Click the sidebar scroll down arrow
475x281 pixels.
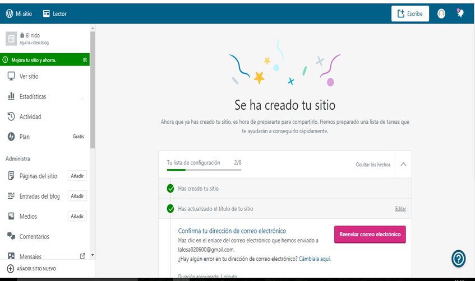pos(93,255)
